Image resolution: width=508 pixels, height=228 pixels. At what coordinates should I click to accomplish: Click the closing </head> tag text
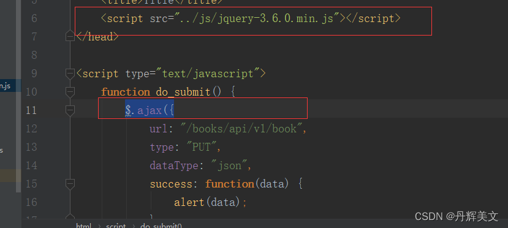pos(97,37)
